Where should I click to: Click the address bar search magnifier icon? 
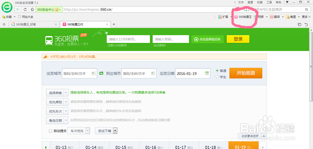pos(306,9)
